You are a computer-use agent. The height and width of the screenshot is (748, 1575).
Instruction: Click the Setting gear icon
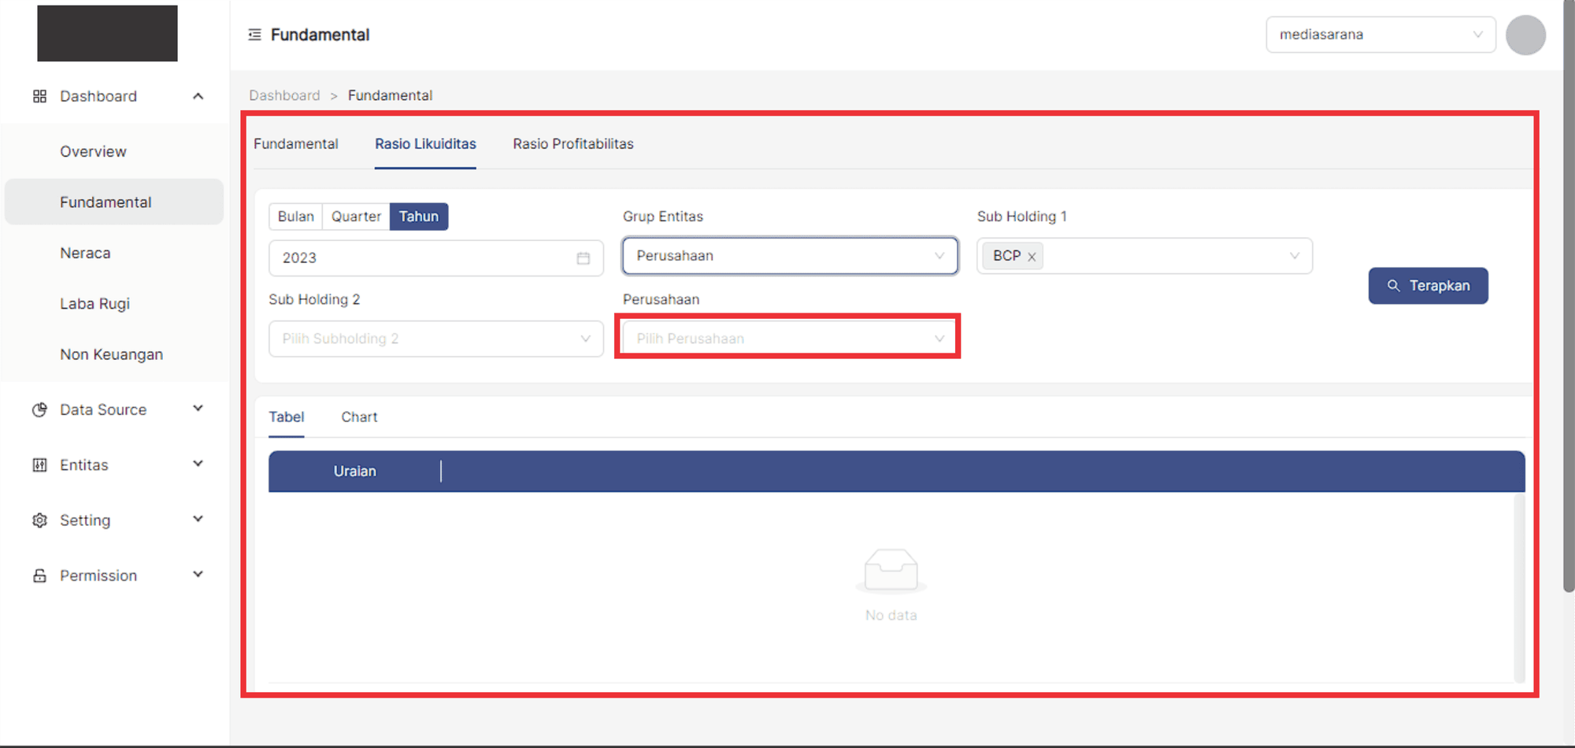click(39, 520)
